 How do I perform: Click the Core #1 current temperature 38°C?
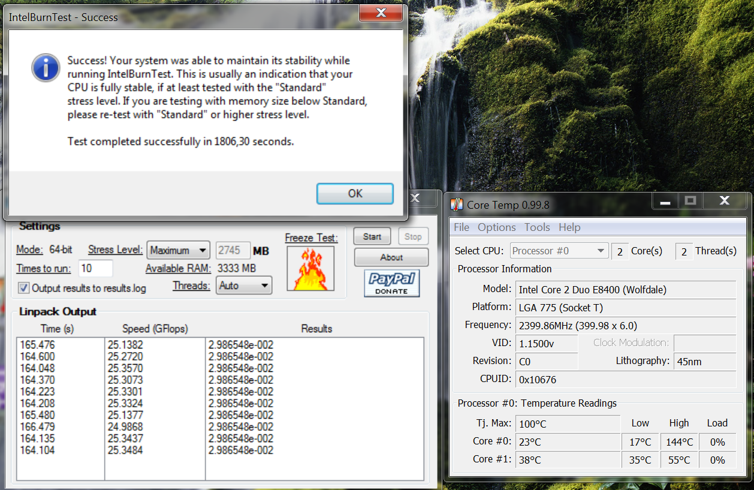(x=568, y=460)
